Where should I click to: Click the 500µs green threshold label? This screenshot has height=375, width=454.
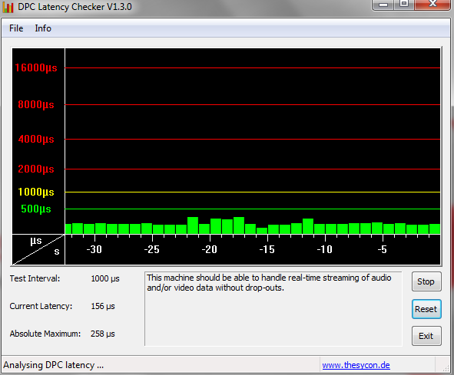tap(36, 209)
